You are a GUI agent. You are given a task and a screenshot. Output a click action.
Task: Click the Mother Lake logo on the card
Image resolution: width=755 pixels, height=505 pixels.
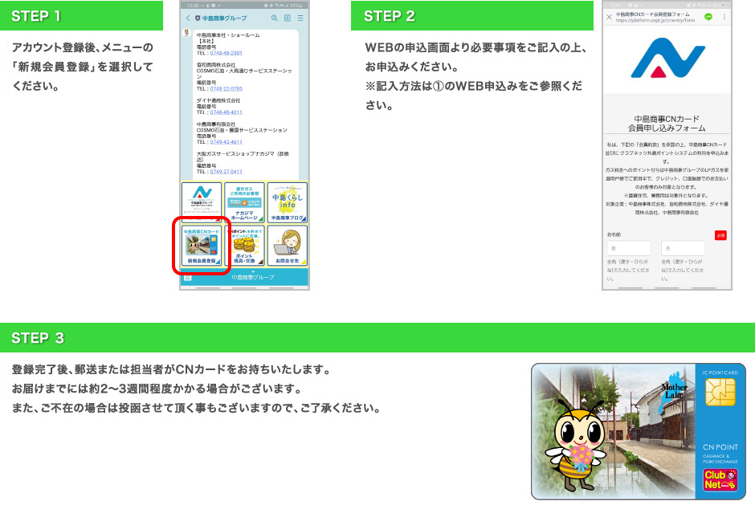673,391
